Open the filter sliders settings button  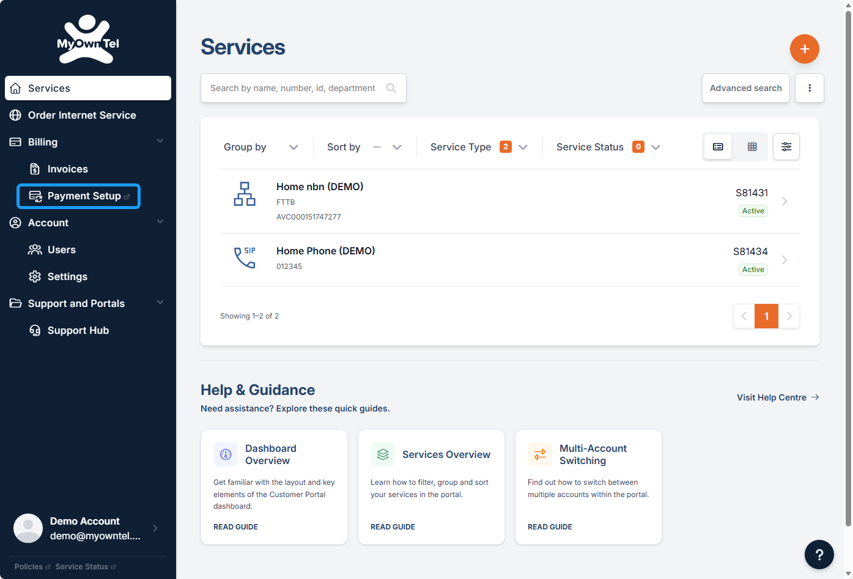786,147
